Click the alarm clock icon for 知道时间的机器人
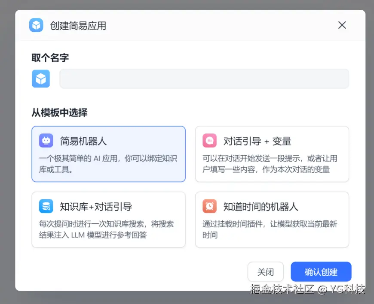Viewport: 374px width, 304px height. (209, 206)
